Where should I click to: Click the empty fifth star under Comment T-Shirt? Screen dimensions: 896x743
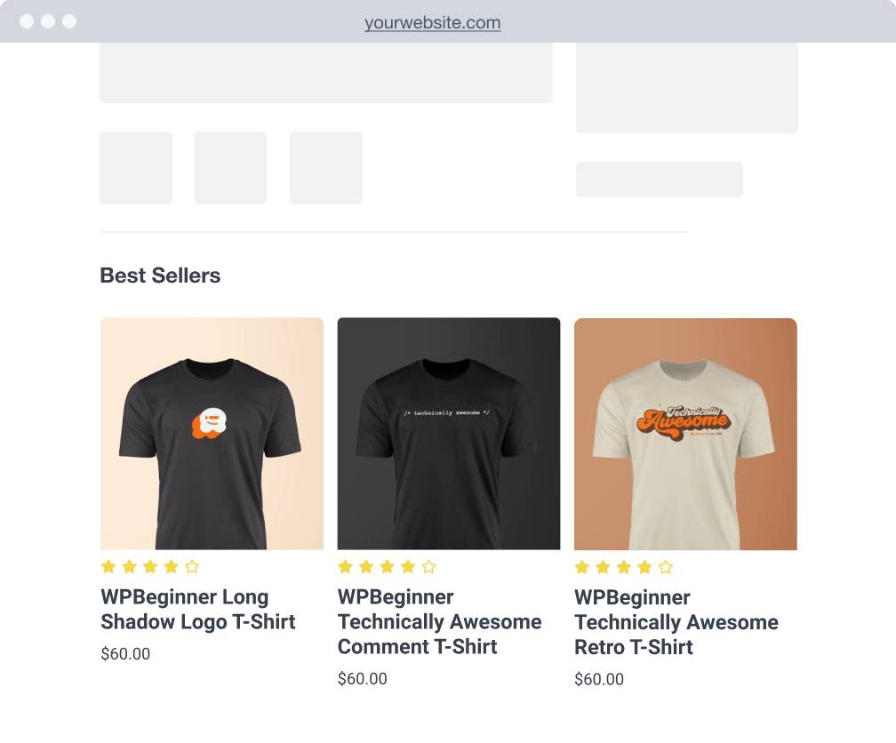pos(429,566)
